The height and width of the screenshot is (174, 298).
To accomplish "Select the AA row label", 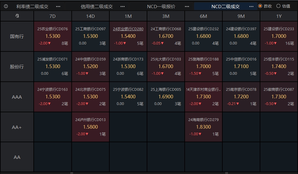I will tap(17, 157).
